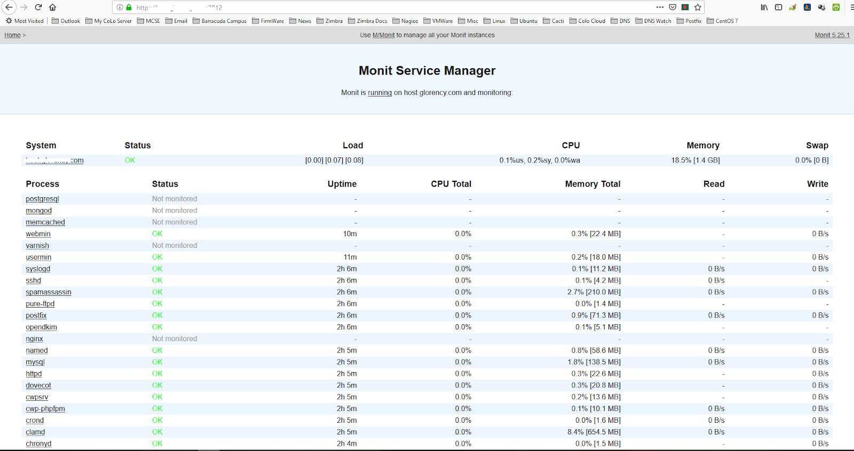Open the postgresql process details
This screenshot has height=451, width=854.
42,199
